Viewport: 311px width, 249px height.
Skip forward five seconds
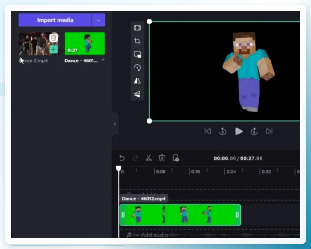click(x=254, y=132)
